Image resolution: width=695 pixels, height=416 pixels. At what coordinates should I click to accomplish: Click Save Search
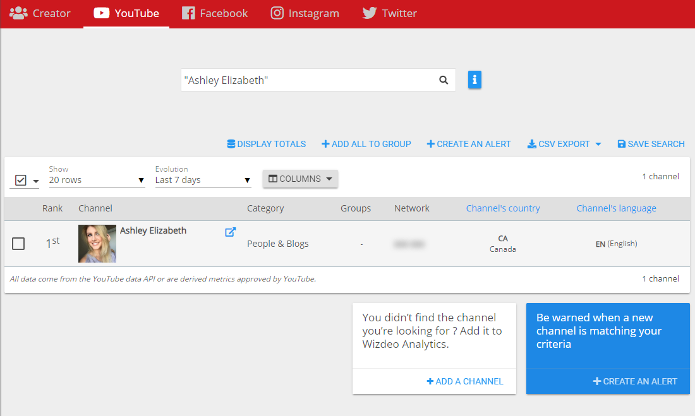(651, 144)
